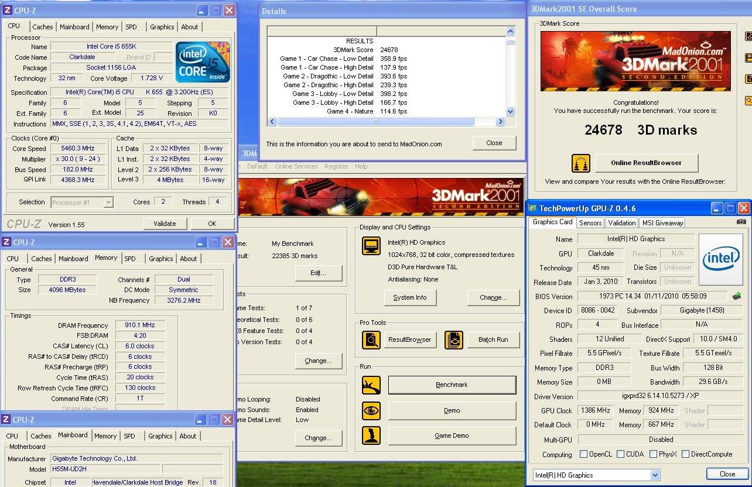This screenshot has height=487, width=752.
Task: Click the Details list scroll-down arrow
Action: tap(510, 112)
